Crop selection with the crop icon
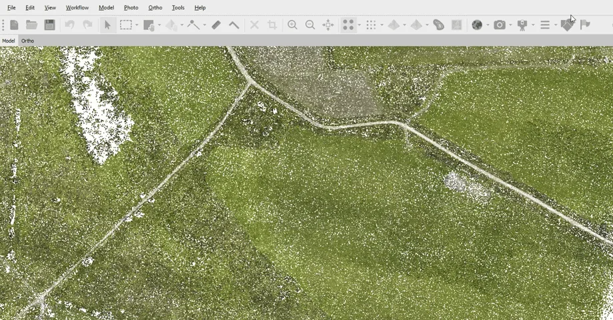The height and width of the screenshot is (320, 613). pyautogui.click(x=272, y=25)
